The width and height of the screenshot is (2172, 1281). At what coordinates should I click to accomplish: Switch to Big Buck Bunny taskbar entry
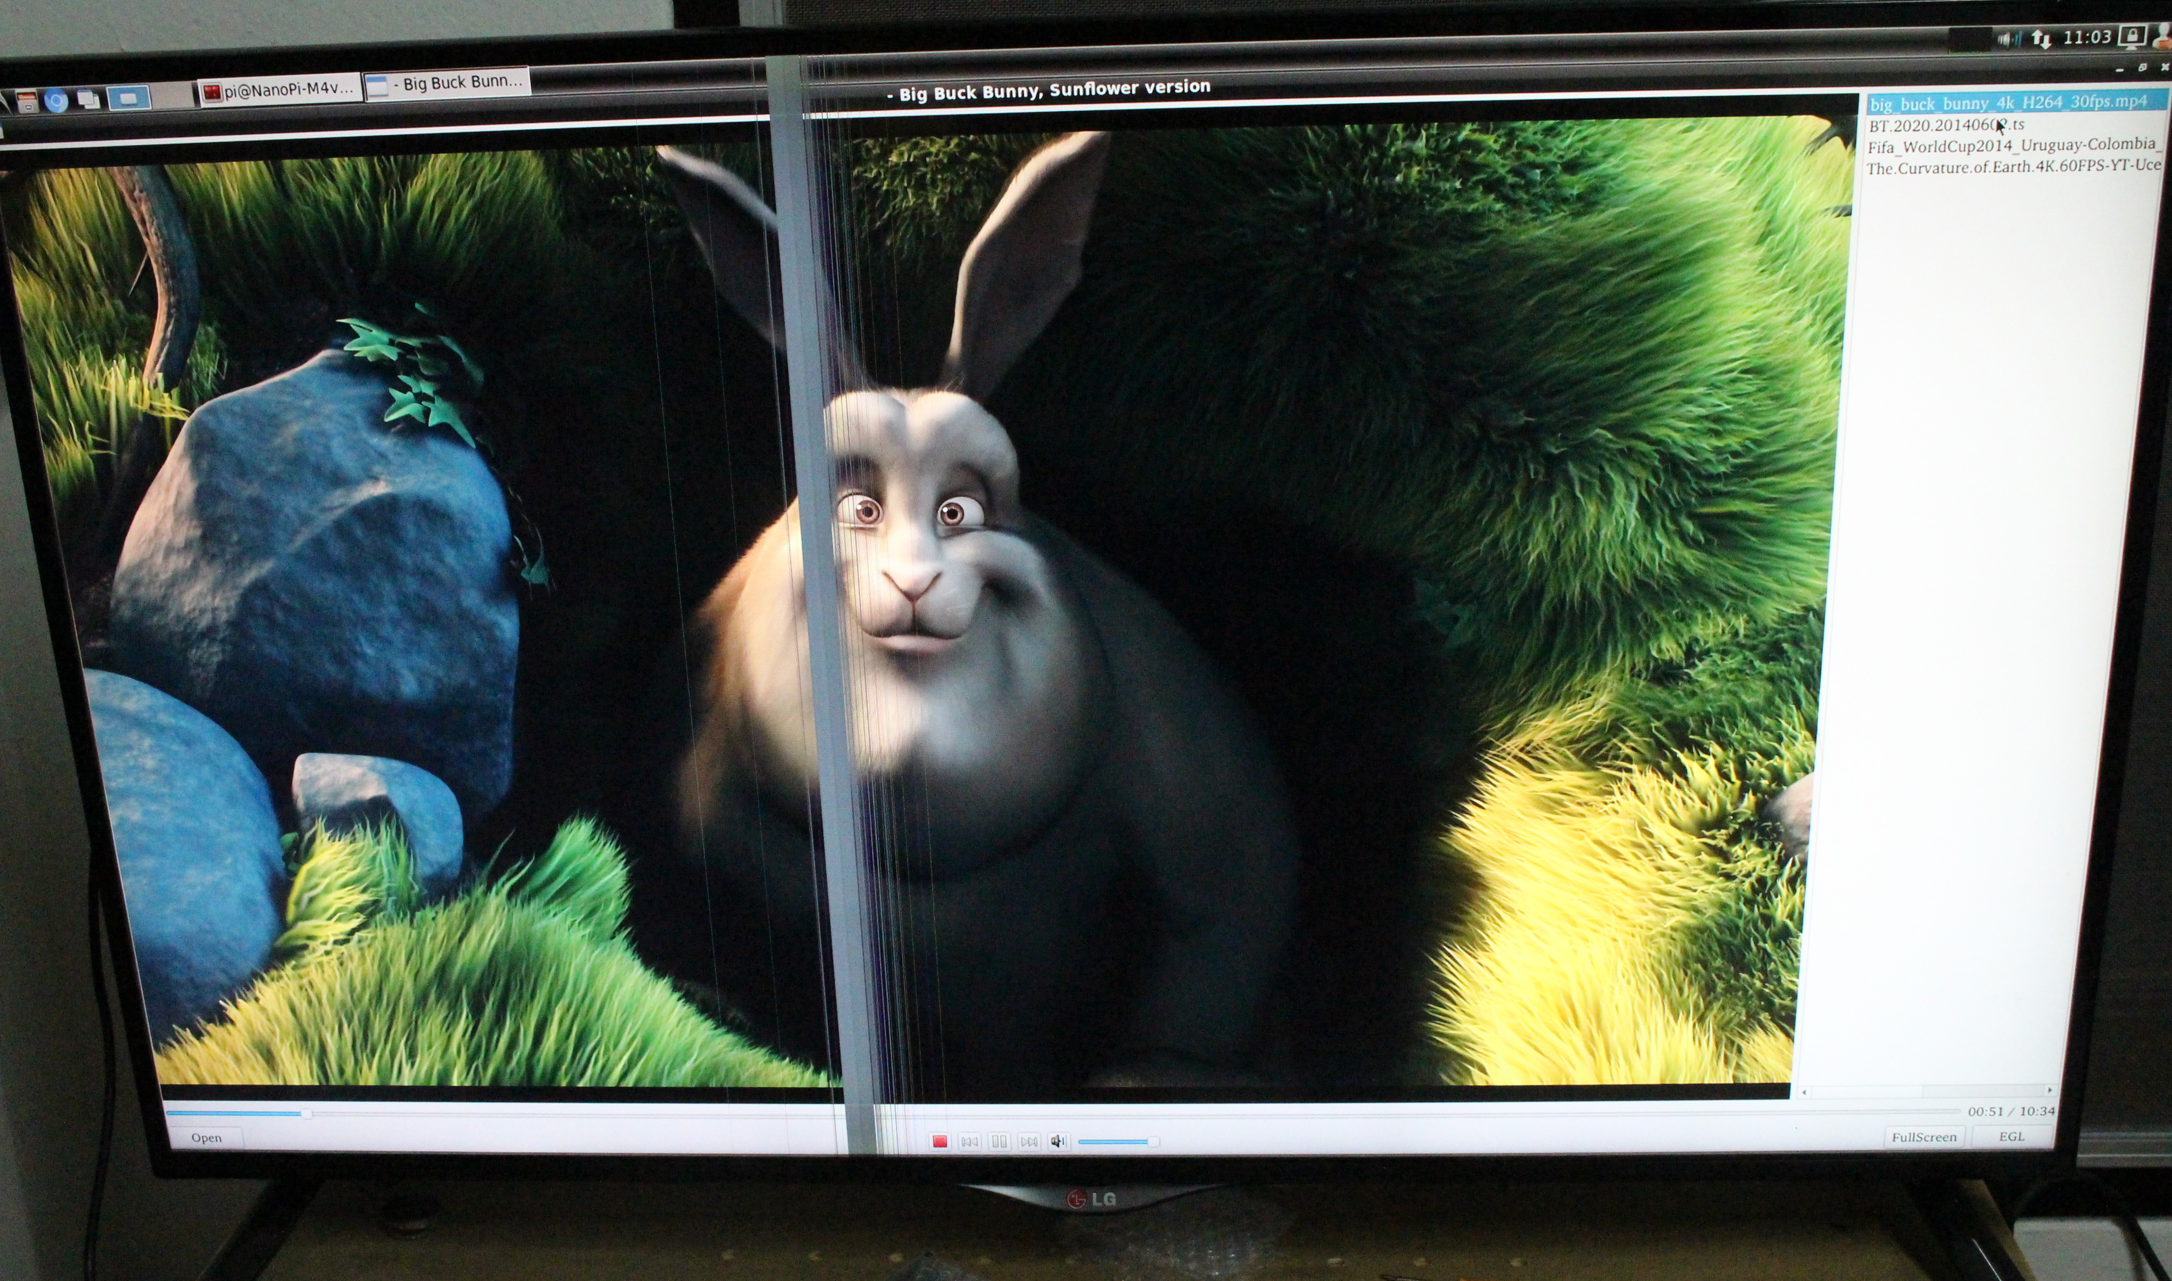pos(448,83)
